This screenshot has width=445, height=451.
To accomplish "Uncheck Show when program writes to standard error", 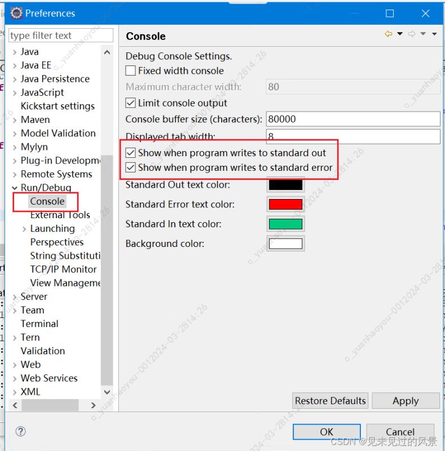I will click(x=130, y=167).
